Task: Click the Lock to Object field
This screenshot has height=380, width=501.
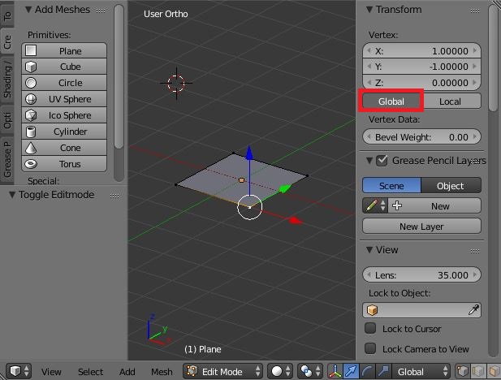Action: pyautogui.click(x=421, y=309)
